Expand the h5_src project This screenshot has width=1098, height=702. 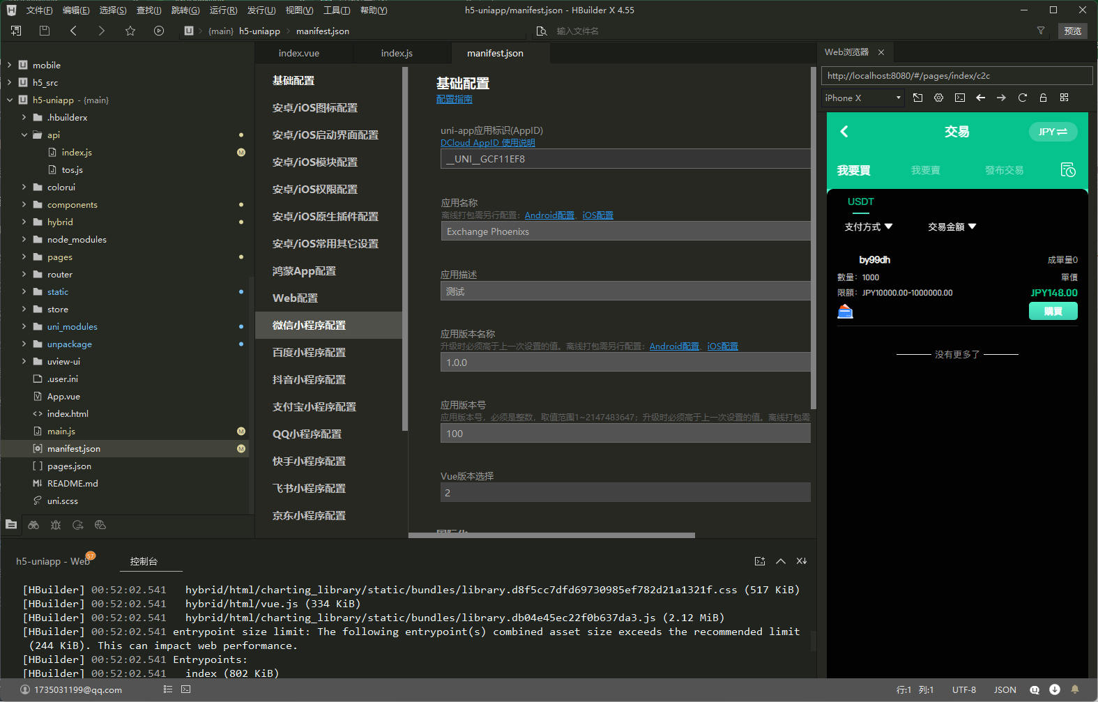pyautogui.click(x=9, y=82)
